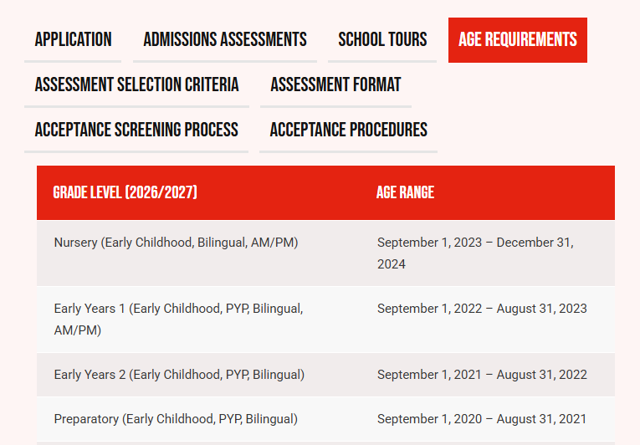This screenshot has height=445, width=640.
Task: Click the Early Years 2 age range dates
Action: click(x=482, y=375)
